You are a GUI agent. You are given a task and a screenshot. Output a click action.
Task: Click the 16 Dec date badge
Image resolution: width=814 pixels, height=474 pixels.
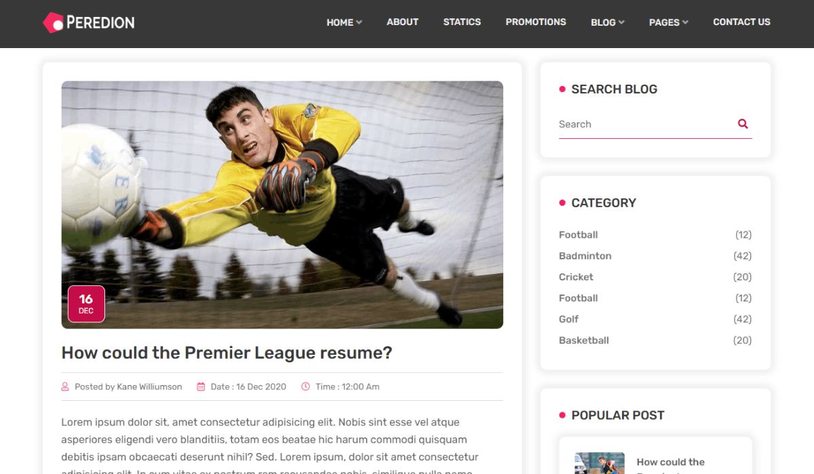(86, 303)
